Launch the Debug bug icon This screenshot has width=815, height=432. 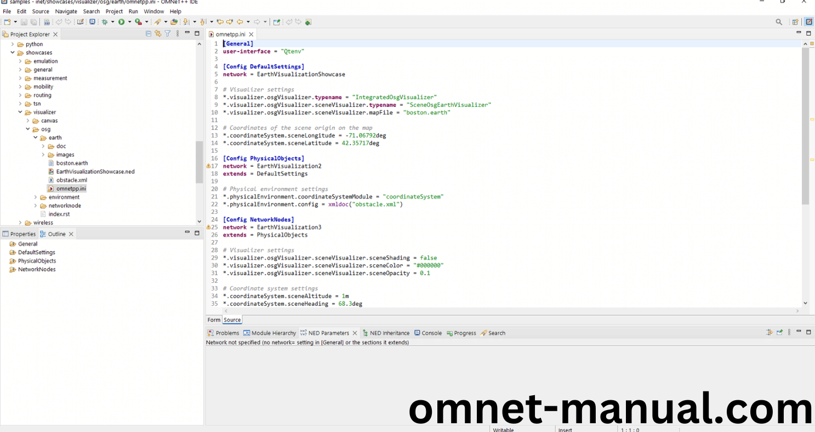tap(105, 22)
